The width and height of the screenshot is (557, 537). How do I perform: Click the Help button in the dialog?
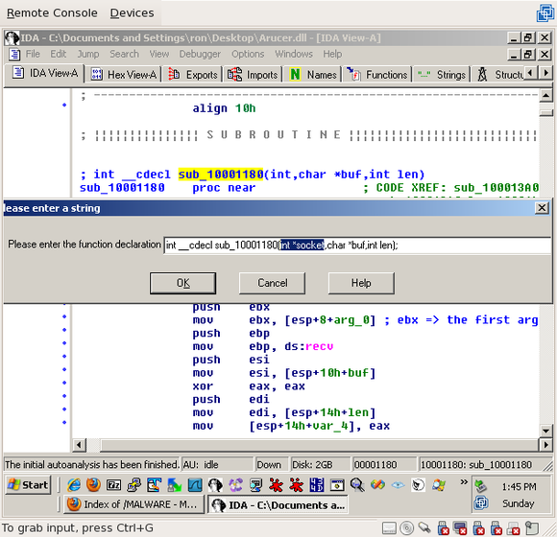[361, 283]
